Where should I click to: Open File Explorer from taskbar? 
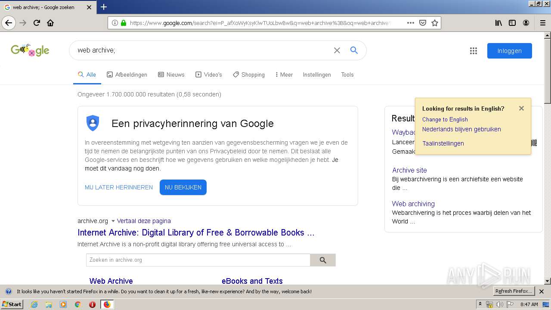pyautogui.click(x=49, y=304)
